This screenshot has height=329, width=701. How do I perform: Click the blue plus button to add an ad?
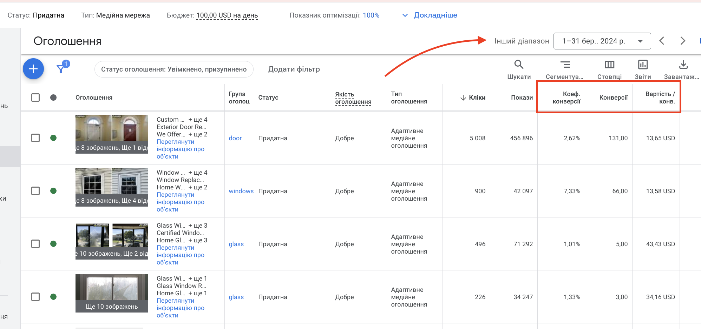33,69
